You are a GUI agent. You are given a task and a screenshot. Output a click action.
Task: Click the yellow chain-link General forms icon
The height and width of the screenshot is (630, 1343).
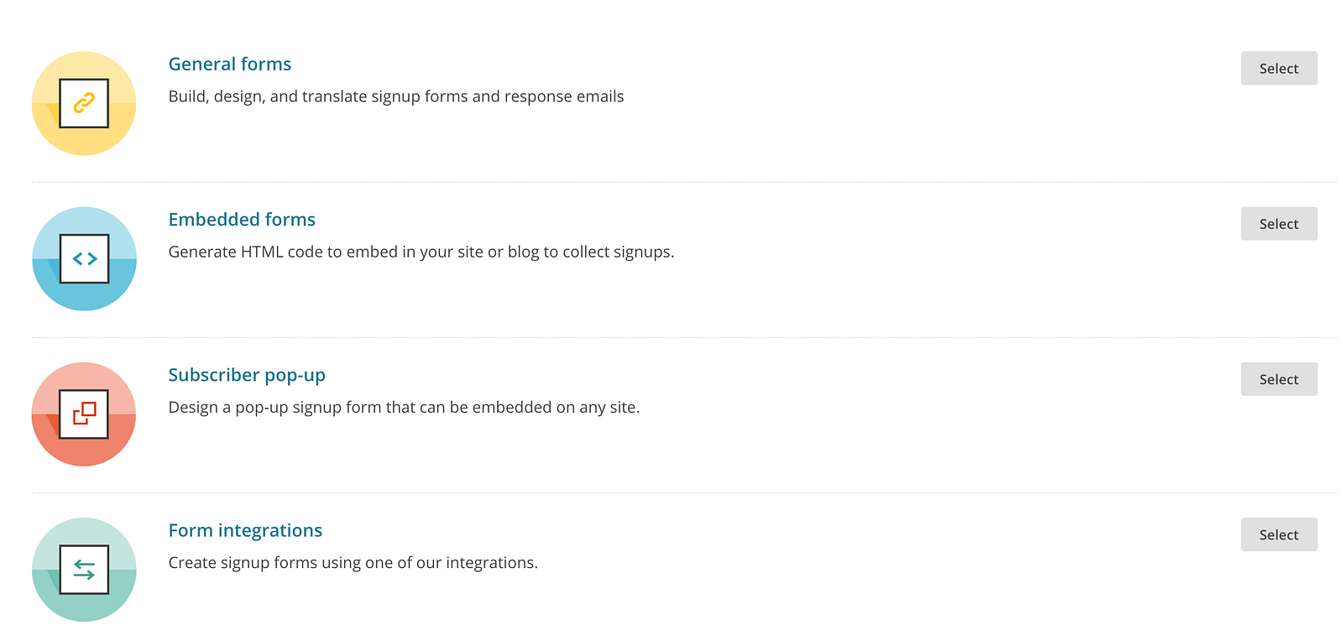coord(84,103)
